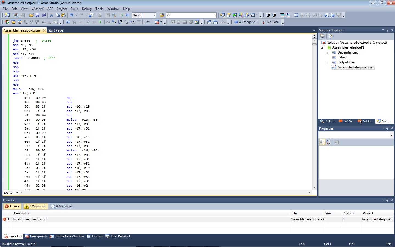Open the Properties object selector dropdown
The image size is (395, 247).
pyautogui.click(x=391, y=135)
